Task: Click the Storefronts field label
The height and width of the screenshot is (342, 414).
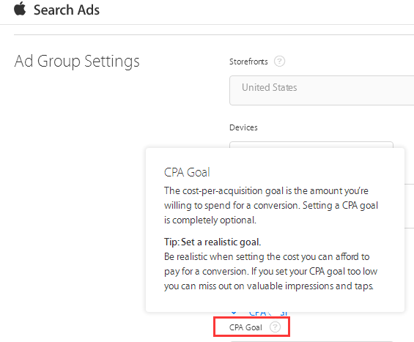Action: (x=248, y=62)
